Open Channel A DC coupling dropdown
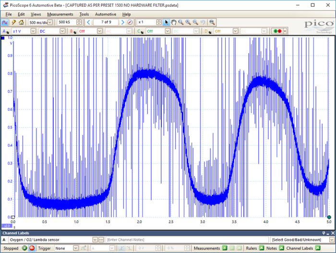The image size is (336, 253). [x=62, y=31]
